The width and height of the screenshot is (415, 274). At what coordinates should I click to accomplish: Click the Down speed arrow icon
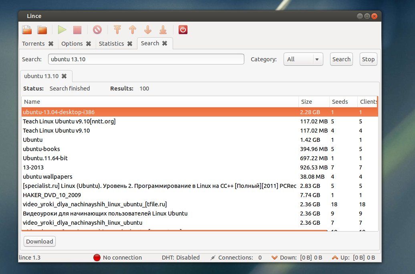pos(274,258)
